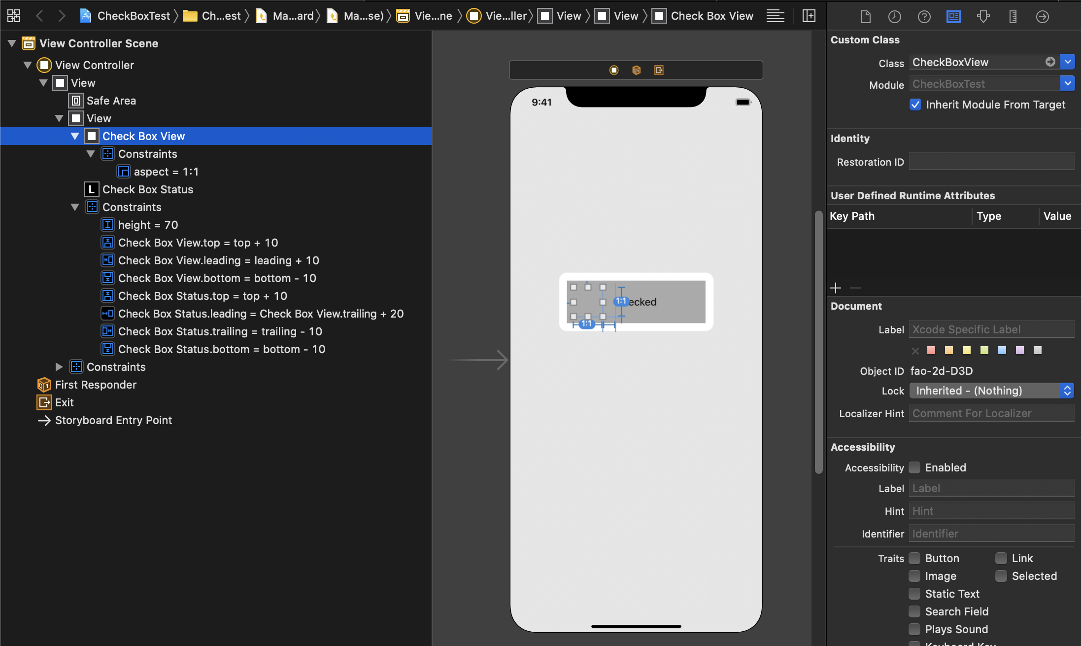The height and width of the screenshot is (646, 1081).
Task: Select CheckBoxTest project in breadcrumb
Action: point(133,16)
